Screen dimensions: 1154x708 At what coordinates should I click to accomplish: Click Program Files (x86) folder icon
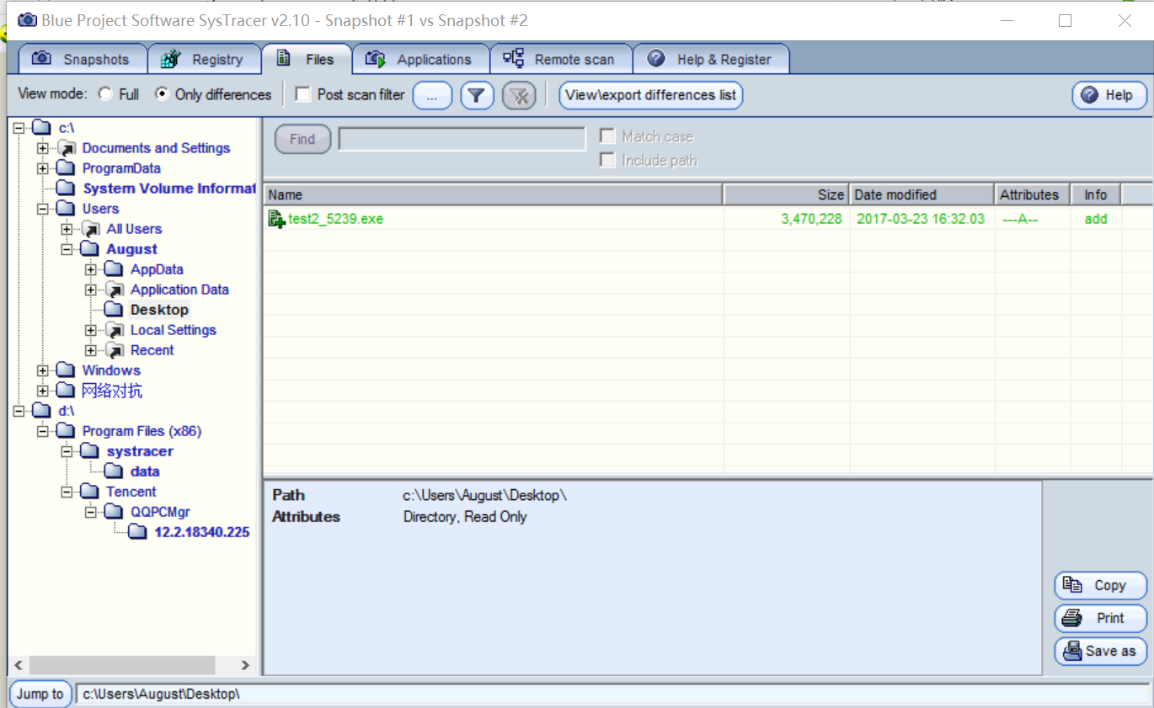tap(66, 431)
